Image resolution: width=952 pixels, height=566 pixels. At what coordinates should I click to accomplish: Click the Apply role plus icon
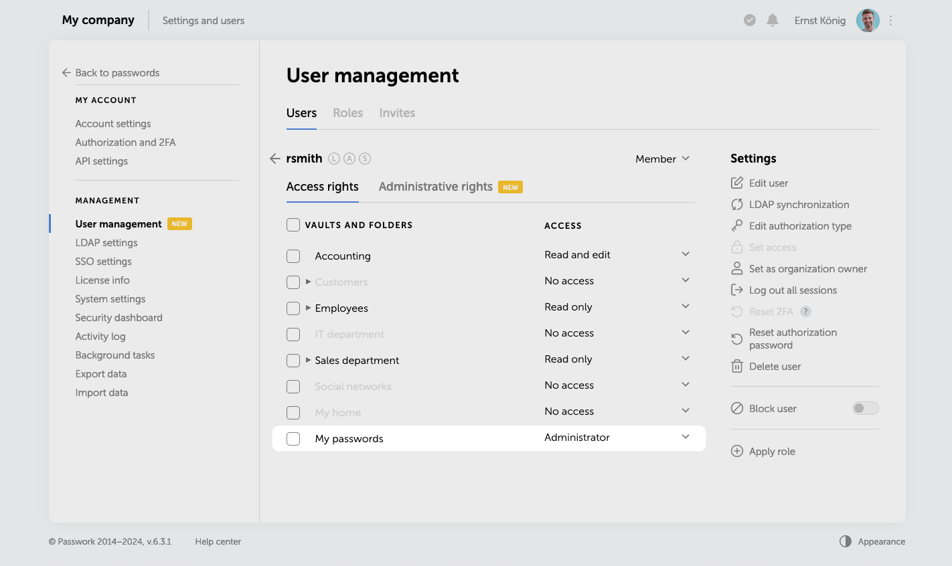pyautogui.click(x=737, y=451)
